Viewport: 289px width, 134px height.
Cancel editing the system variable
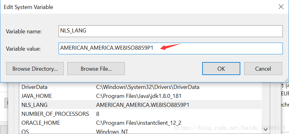pos(263,69)
